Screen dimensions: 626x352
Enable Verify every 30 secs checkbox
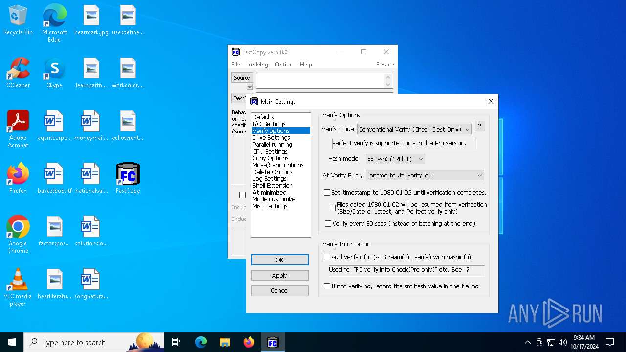[328, 224]
